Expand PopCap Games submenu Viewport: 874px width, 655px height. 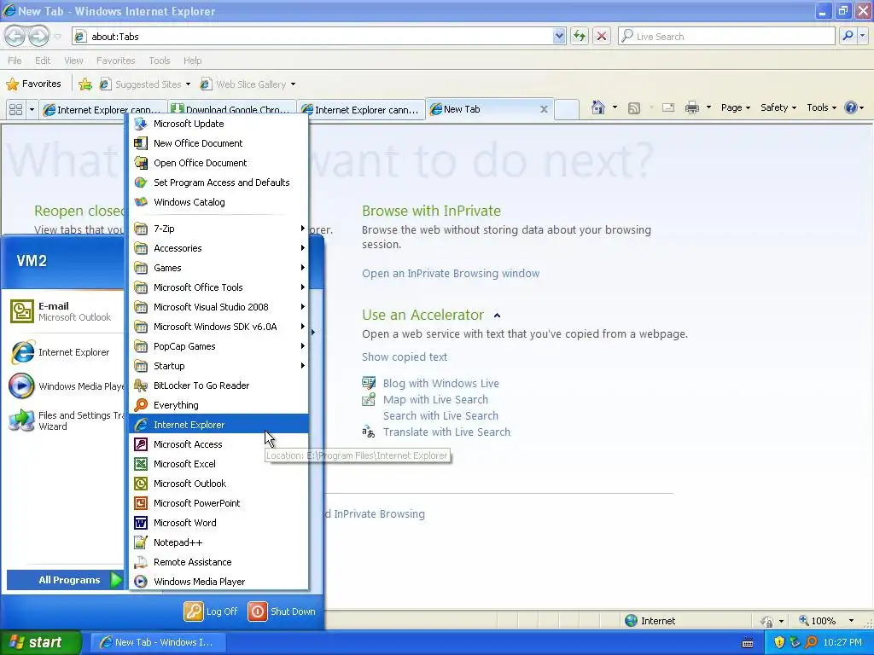point(218,346)
